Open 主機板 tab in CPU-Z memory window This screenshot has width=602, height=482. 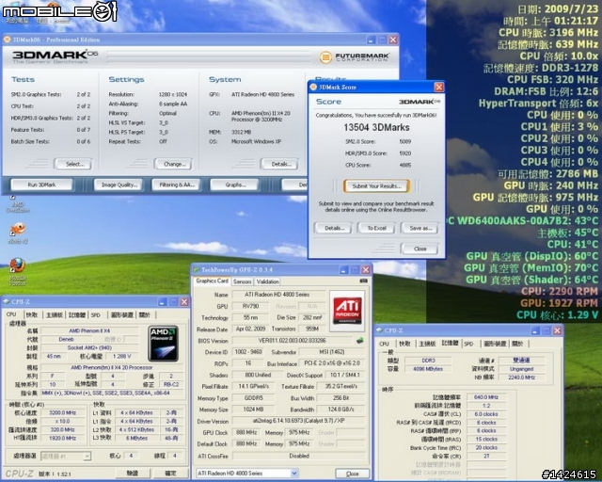point(427,344)
